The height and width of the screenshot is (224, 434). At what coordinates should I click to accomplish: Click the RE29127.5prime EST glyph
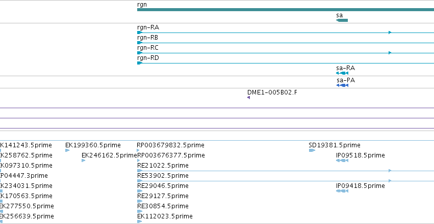coord(140,201)
